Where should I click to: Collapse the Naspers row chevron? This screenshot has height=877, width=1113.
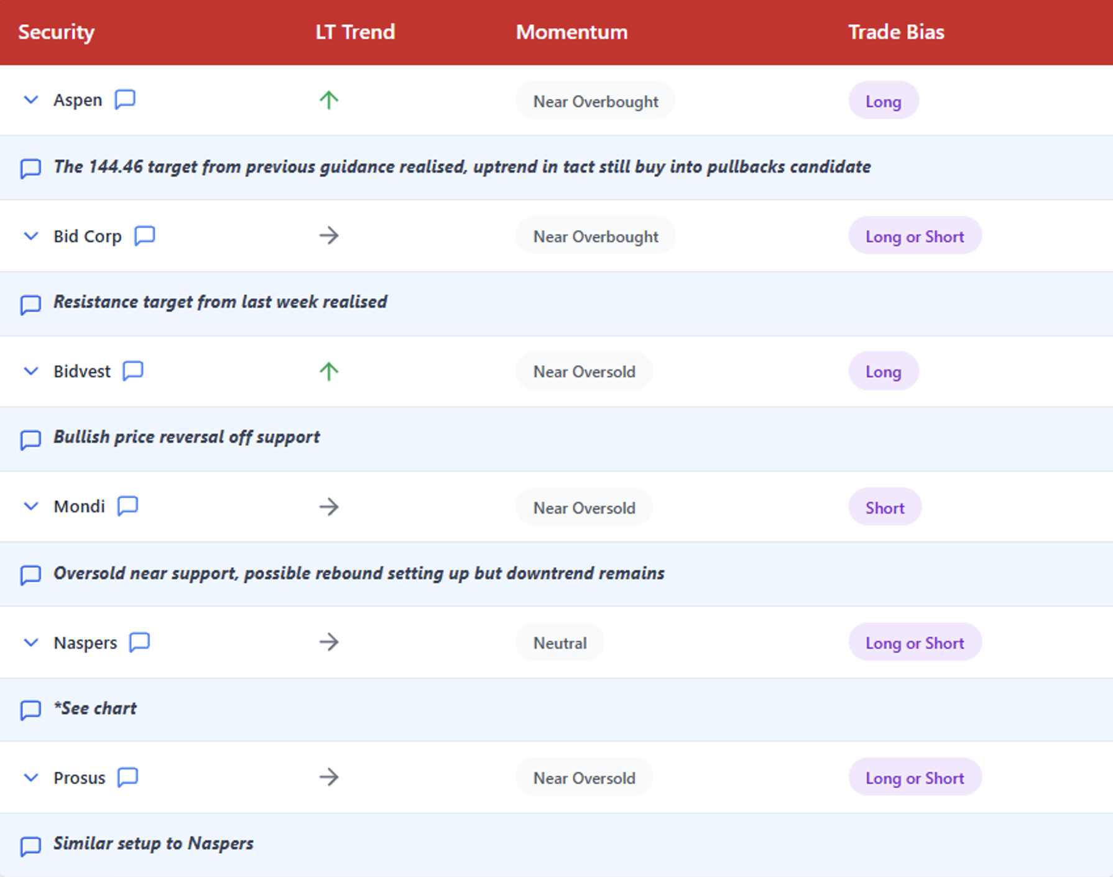[x=30, y=642]
